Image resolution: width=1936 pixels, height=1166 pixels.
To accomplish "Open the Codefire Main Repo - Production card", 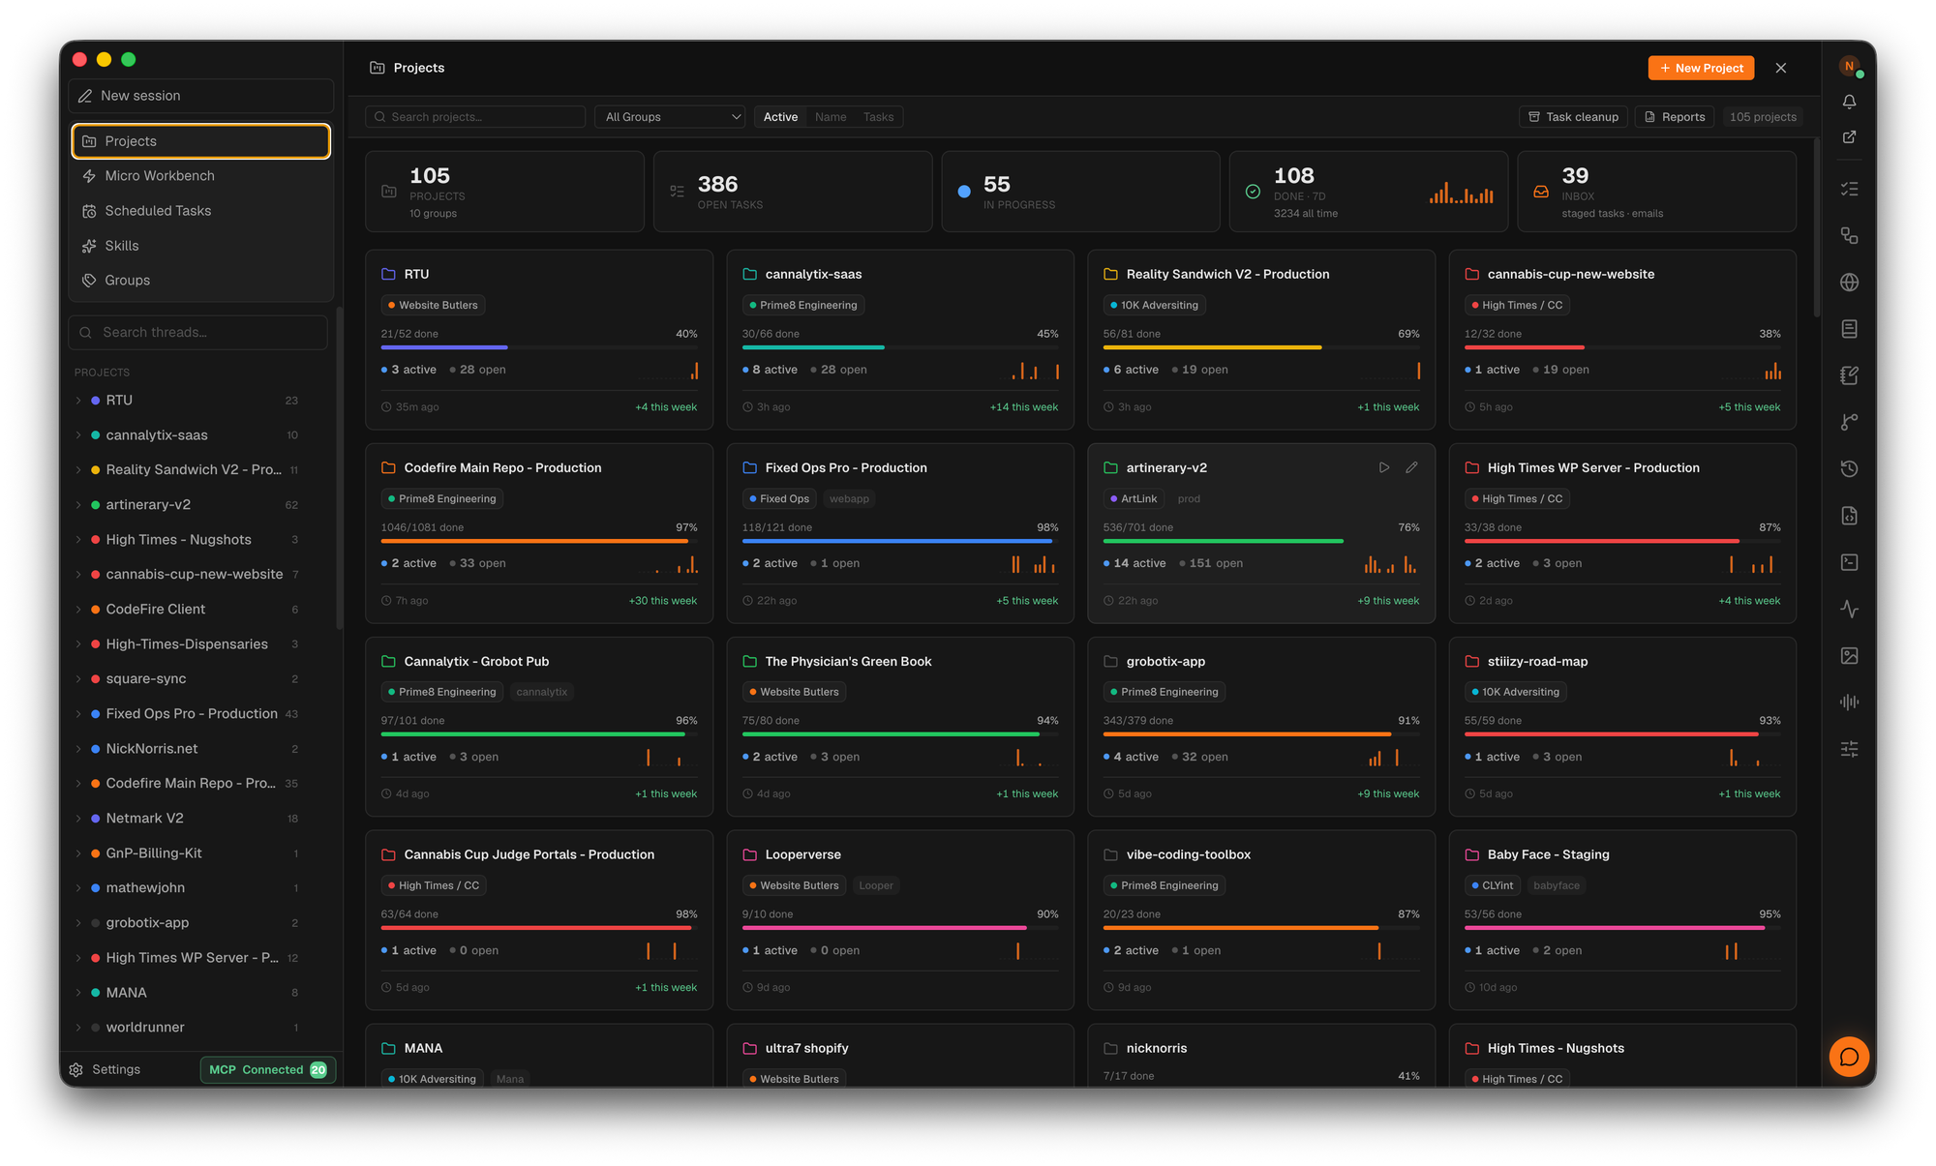I will tap(539, 533).
